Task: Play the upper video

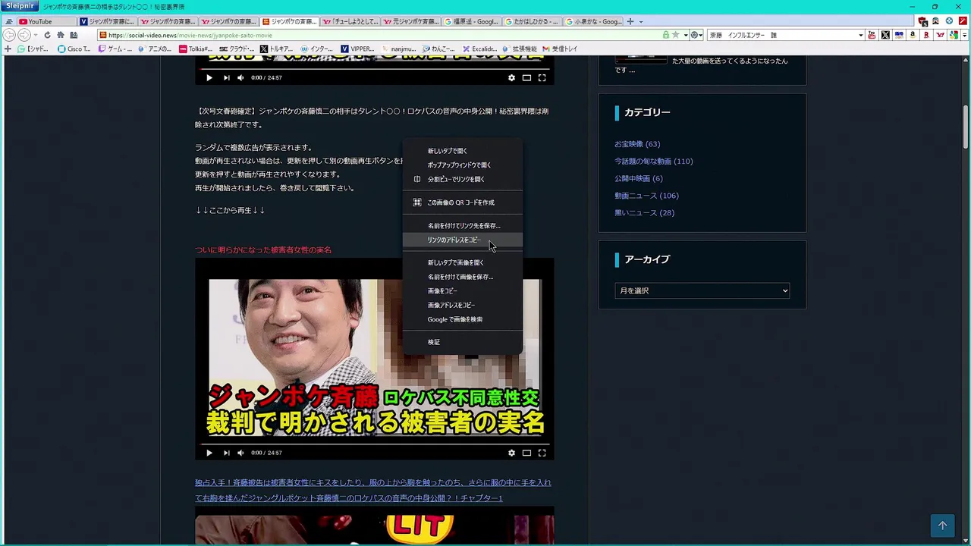Action: (209, 77)
